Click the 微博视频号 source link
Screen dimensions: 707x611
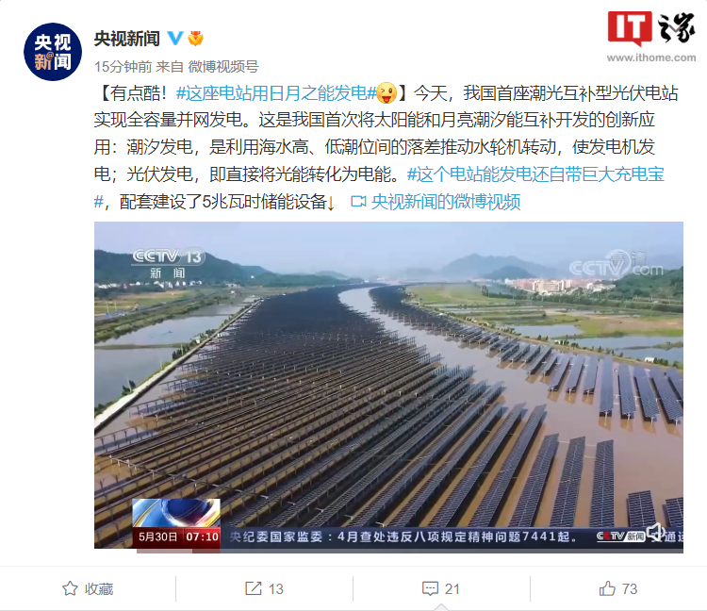pyautogui.click(x=223, y=67)
